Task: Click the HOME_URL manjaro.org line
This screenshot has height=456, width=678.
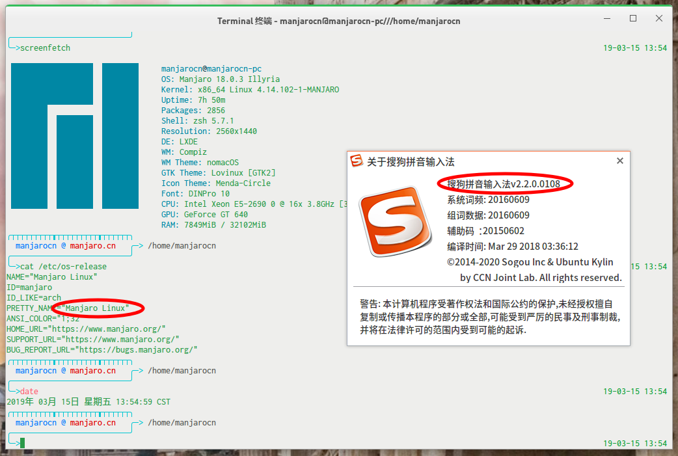Action: [86, 329]
